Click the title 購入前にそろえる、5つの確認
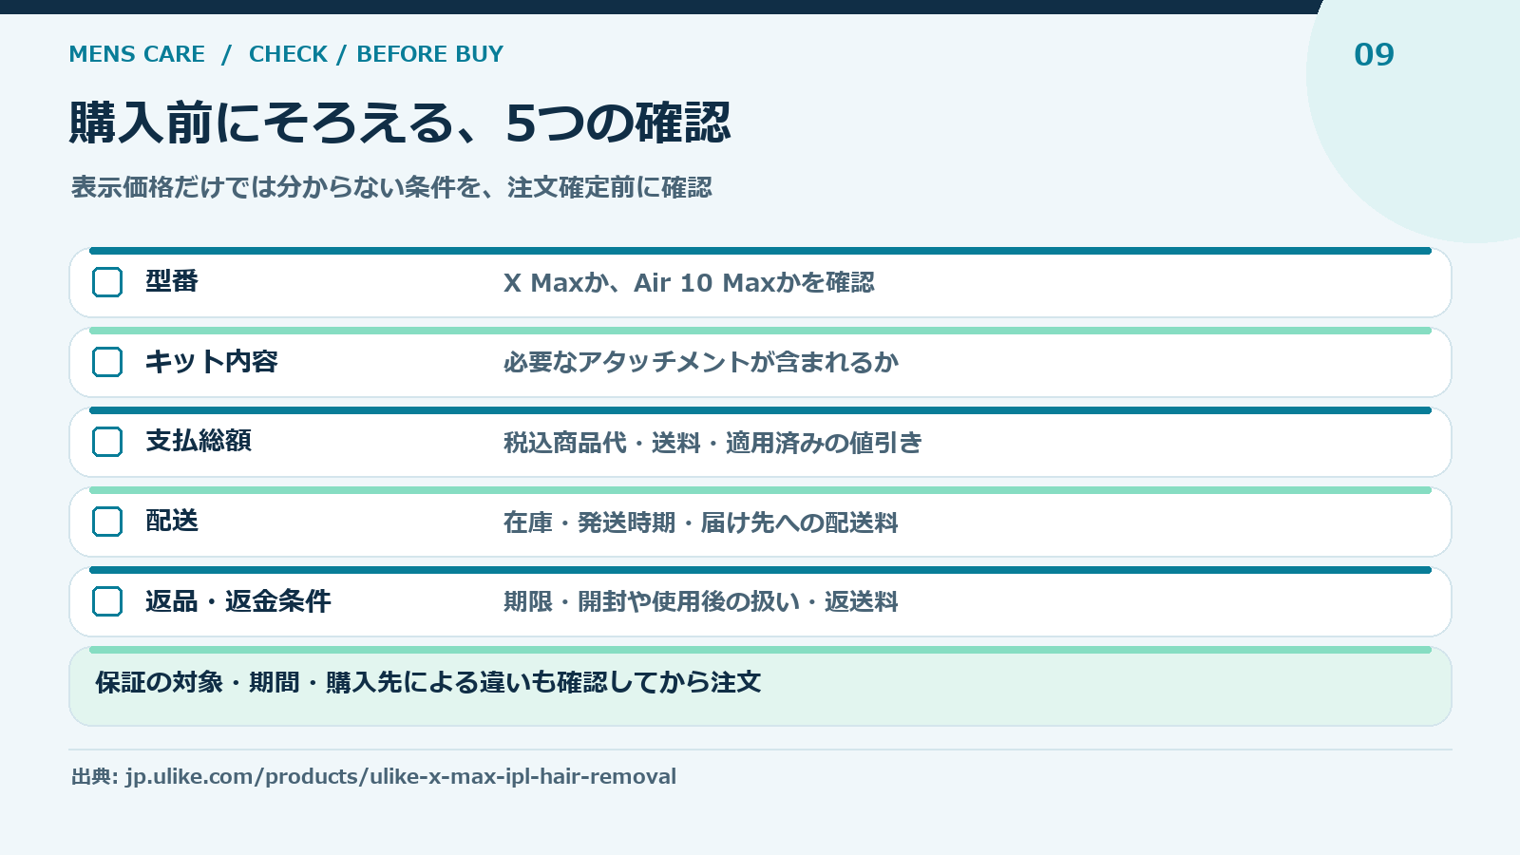1520x855 pixels. click(400, 123)
